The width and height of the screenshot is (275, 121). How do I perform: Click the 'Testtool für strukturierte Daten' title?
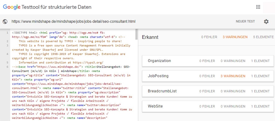pos(56,7)
